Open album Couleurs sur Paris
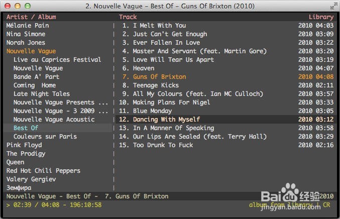The width and height of the screenshot is (340, 219). coord(45,137)
